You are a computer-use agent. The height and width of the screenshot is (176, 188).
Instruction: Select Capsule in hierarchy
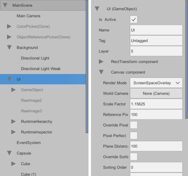click(x=24, y=153)
